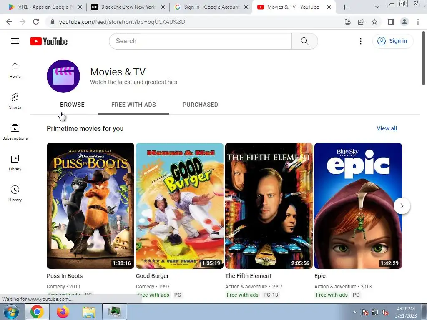427x320 pixels.
Task: Click the YouTube search field
Action: [201, 41]
